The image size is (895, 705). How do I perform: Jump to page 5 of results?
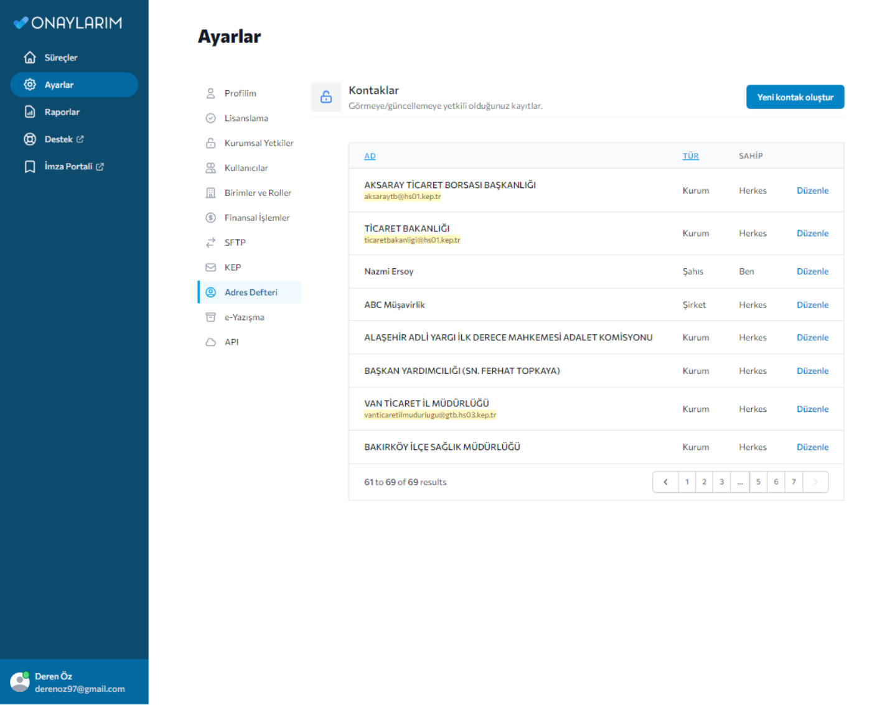758,482
